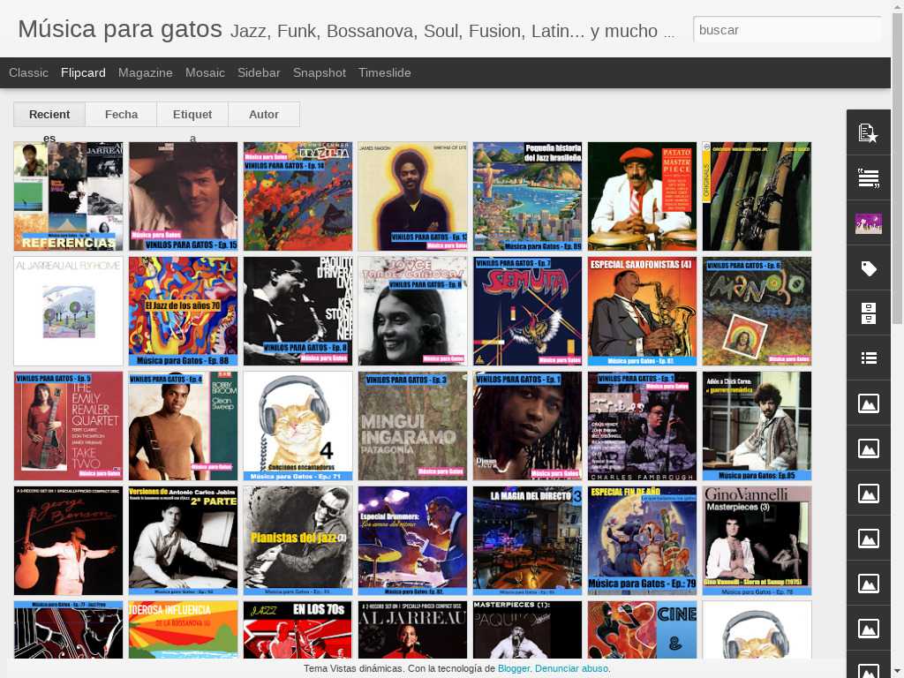Open the quoted text gadget icon
This screenshot has width=904, height=678.
869,178
